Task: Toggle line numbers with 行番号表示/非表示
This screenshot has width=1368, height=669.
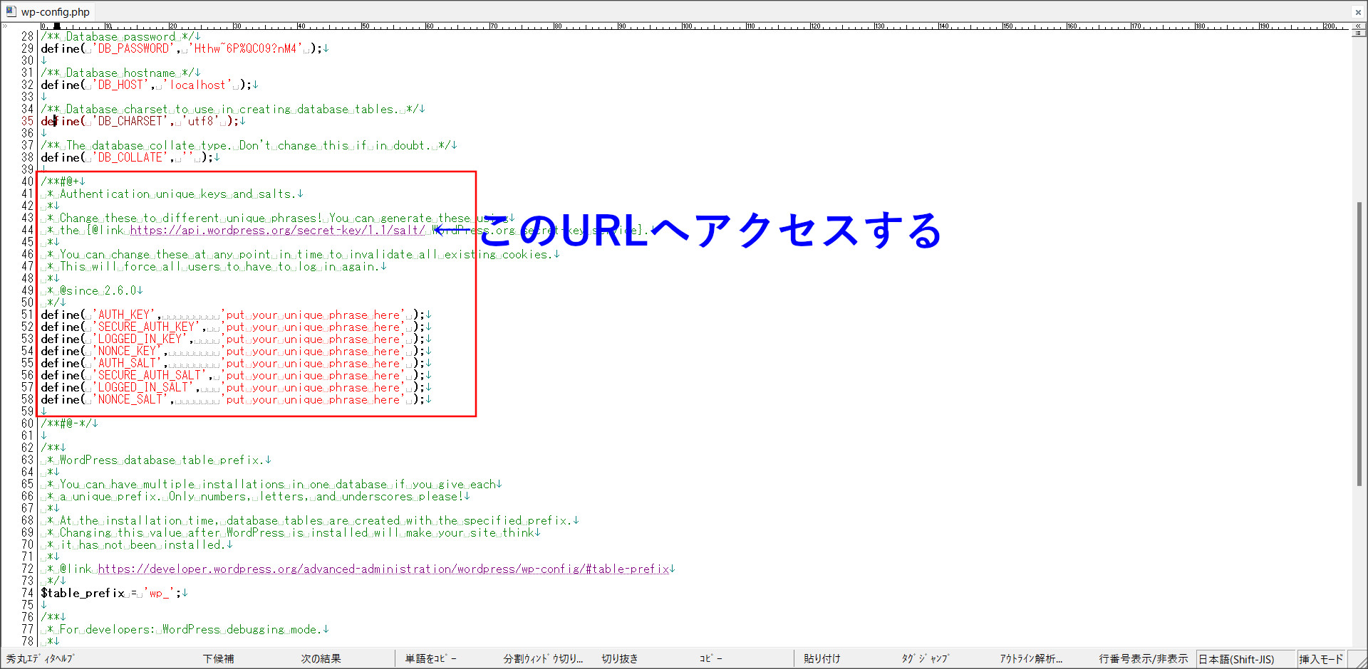Action: pyautogui.click(x=1143, y=659)
